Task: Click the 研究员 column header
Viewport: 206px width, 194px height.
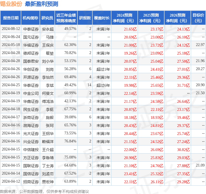Action: coord(47,18)
